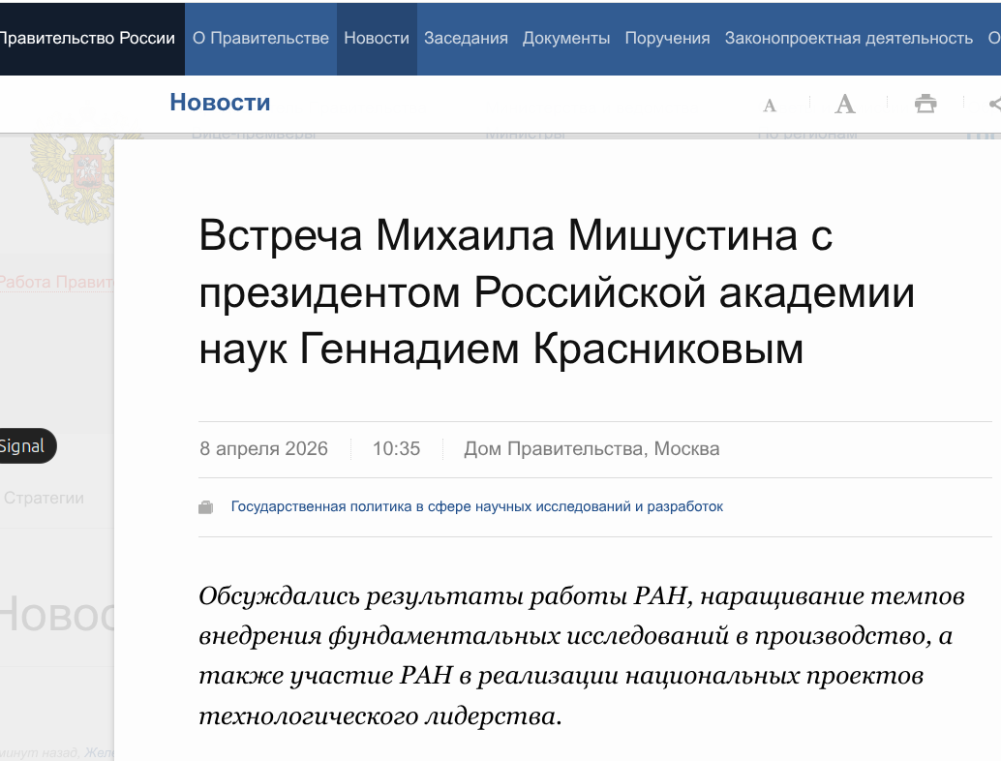Open the Правительство России home tab
Image resolution: width=1001 pixels, height=761 pixels.
point(87,38)
